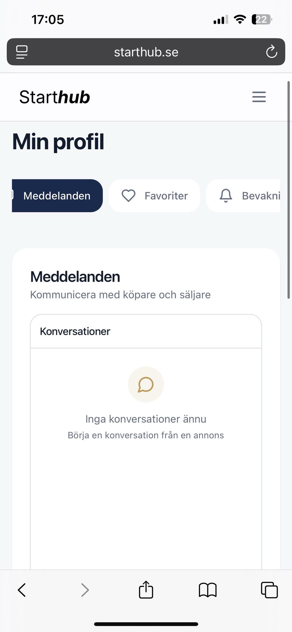This screenshot has height=632, width=292.
Task: Tap the starthub.se address bar
Action: [x=146, y=52]
